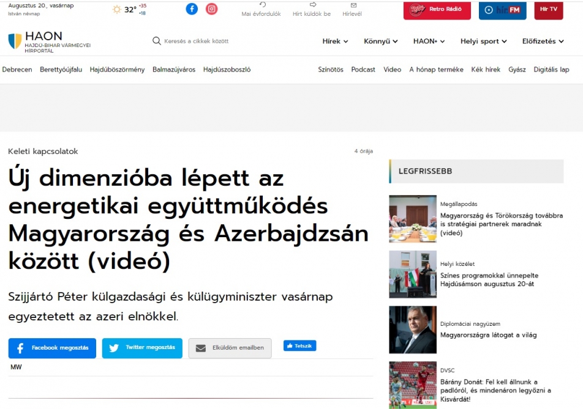Share article via Facebook megosztás button
The image size is (583, 409).
[x=52, y=348]
